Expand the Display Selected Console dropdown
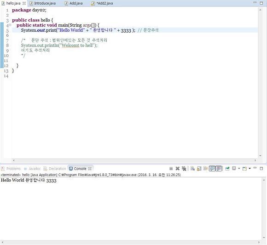This screenshot has width=267, height=245. (x=239, y=169)
